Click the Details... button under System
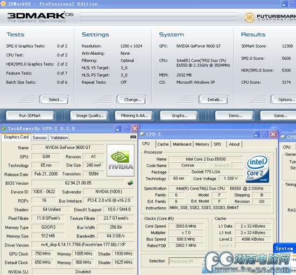The width and height of the screenshot is (296, 275). (x=213, y=100)
